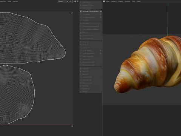
Task: Click the Cycle UV CW tool
Action: pyautogui.click(x=90, y=80)
